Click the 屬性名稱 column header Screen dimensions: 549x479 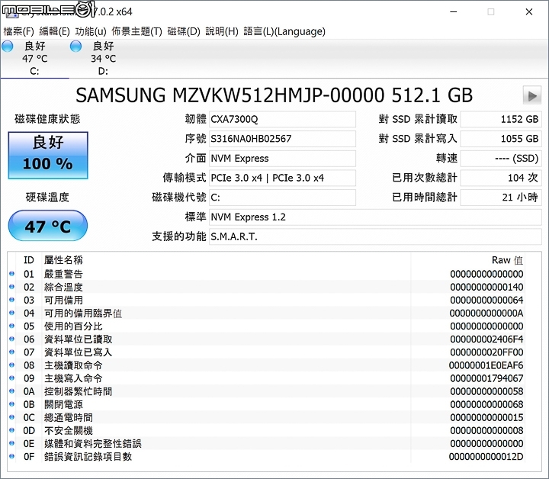[63, 260]
